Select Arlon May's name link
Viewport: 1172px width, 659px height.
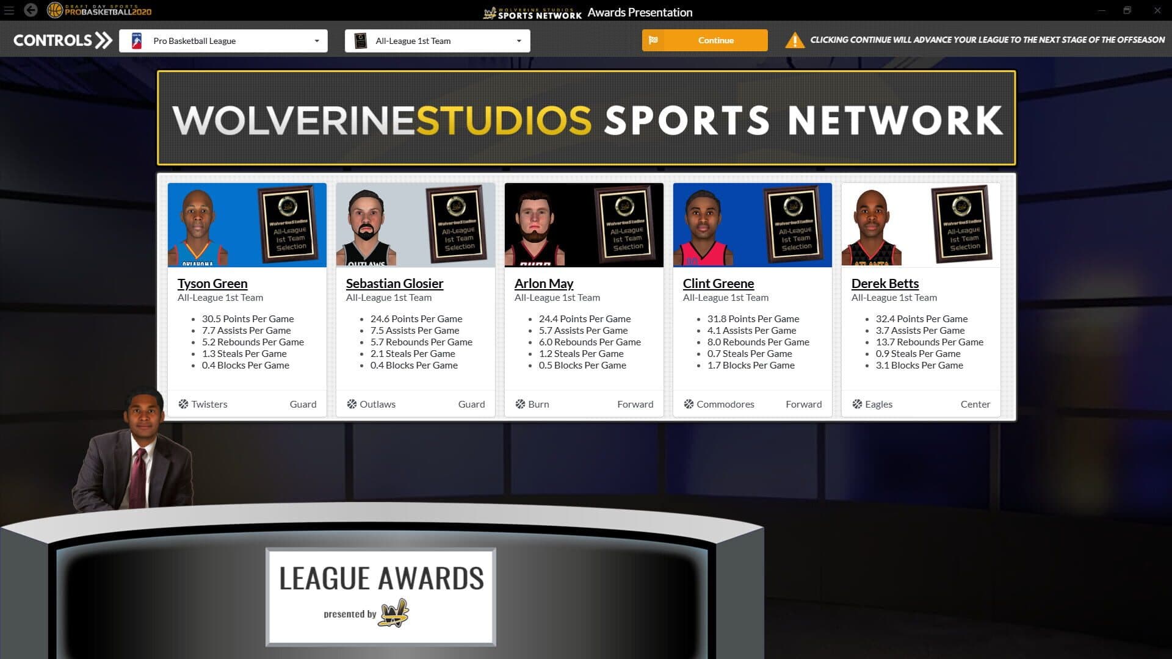pyautogui.click(x=543, y=283)
